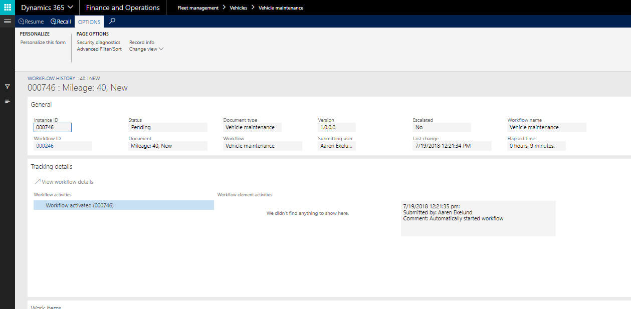631x309 pixels.
Task: Click the Status Pending field
Action: pyautogui.click(x=168, y=127)
